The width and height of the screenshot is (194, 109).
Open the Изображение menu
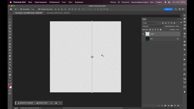54,2
